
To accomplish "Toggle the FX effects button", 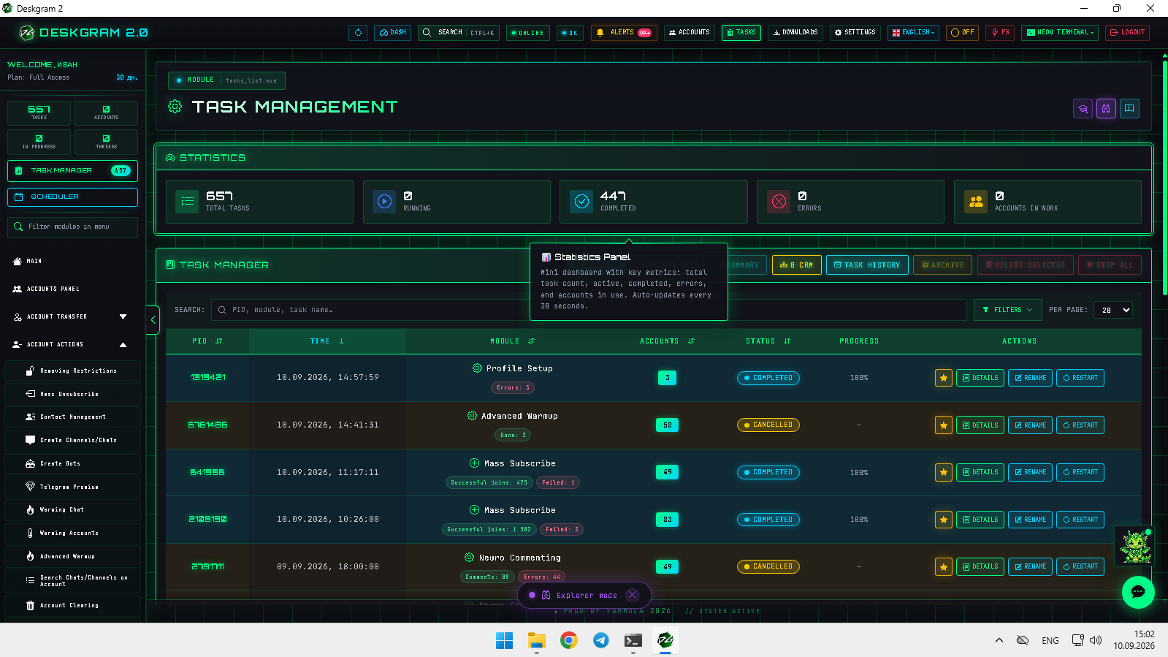I will point(1000,33).
